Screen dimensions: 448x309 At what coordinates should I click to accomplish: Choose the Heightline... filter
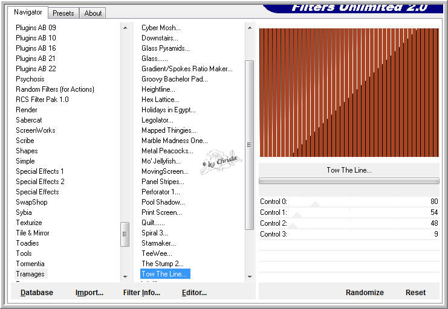click(x=158, y=89)
